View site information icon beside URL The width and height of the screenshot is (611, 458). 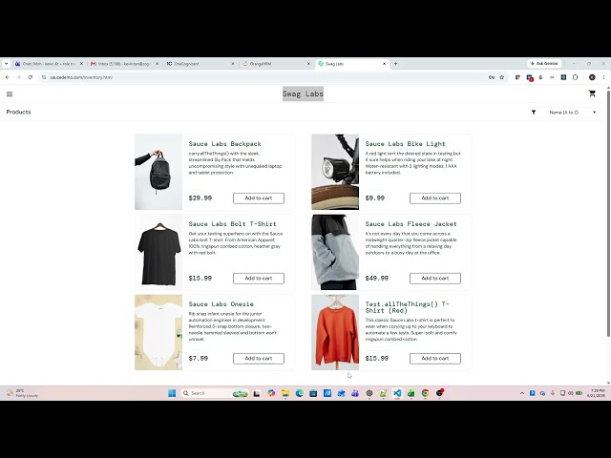coord(44,77)
